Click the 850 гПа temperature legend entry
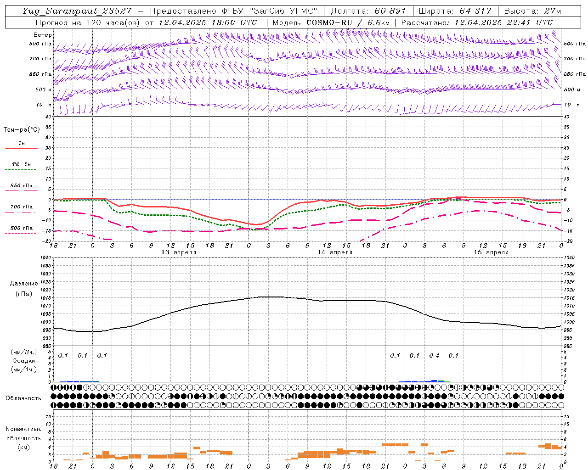This screenshot has width=588, height=470. [x=21, y=186]
